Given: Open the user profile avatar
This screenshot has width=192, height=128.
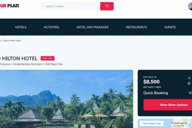Looking at the screenshot, I should tap(190, 6).
